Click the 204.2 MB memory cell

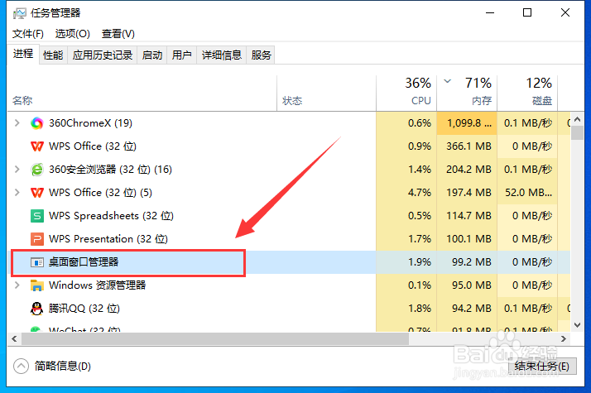point(467,170)
